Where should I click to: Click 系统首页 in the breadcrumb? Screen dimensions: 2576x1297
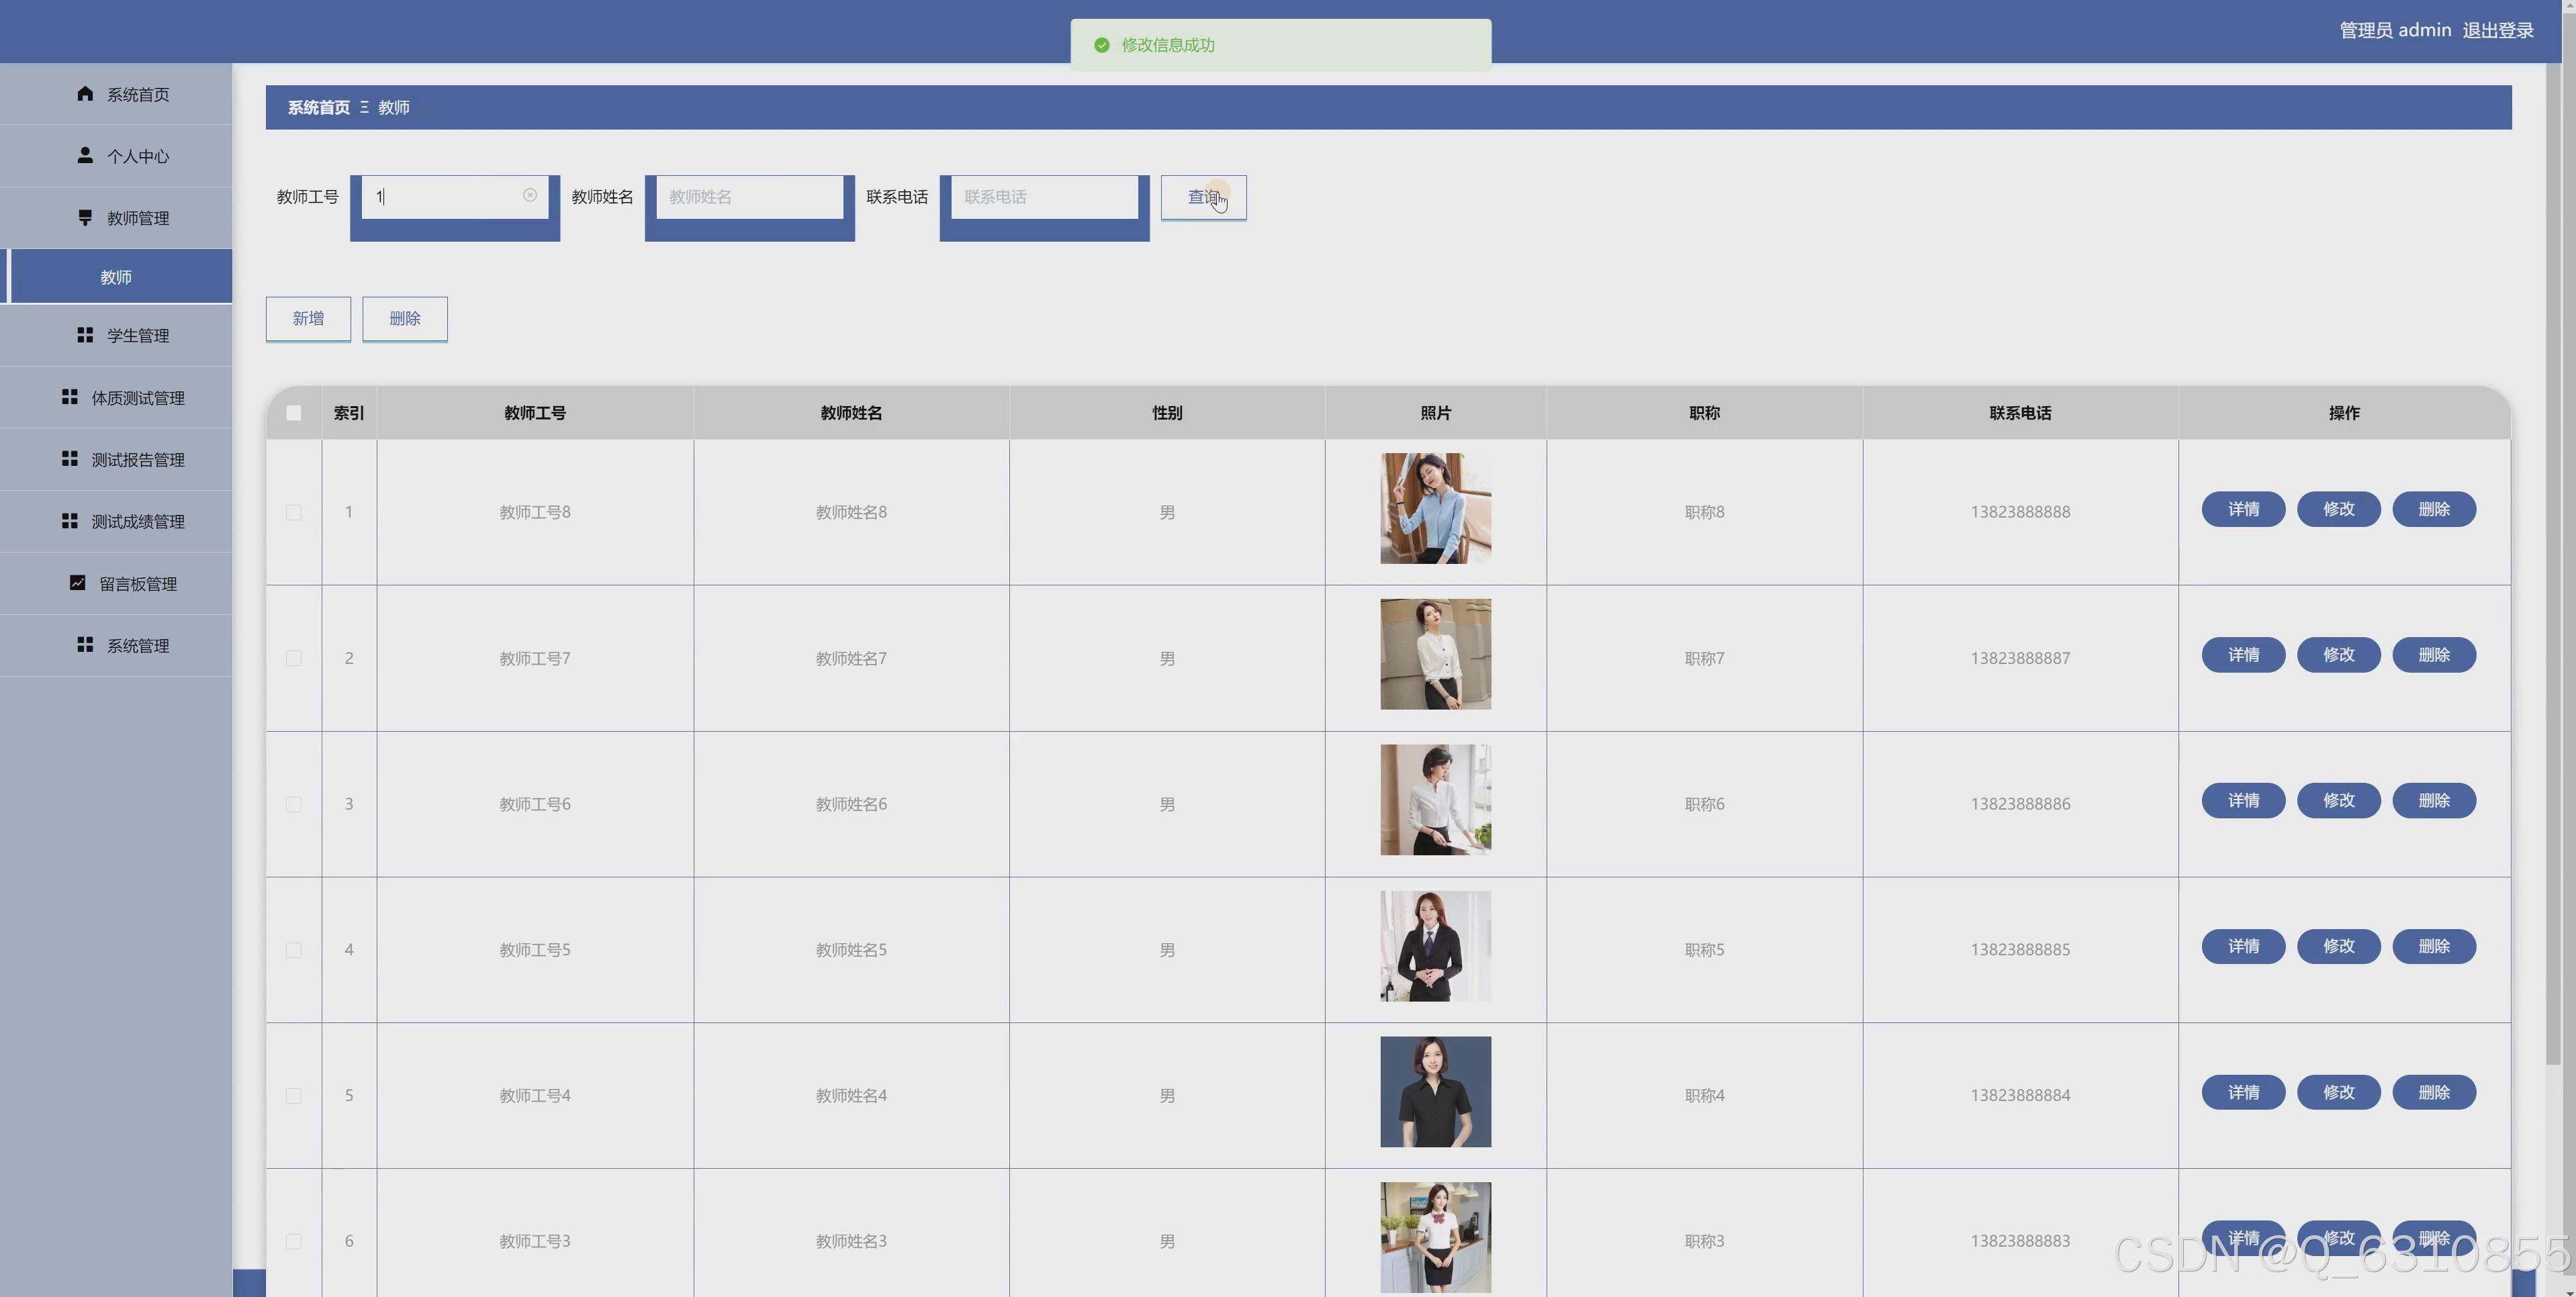(x=318, y=107)
